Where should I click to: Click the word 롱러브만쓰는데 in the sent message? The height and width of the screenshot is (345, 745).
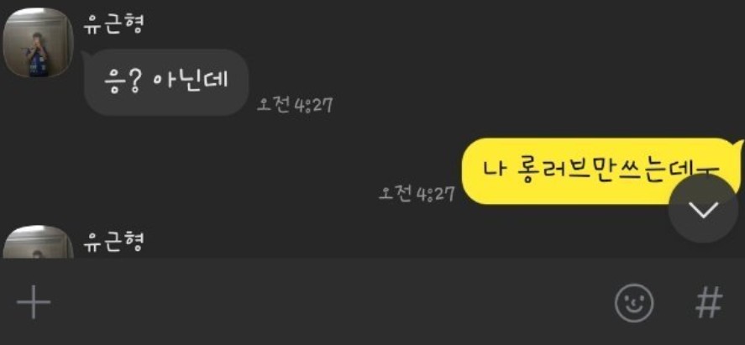pyautogui.click(x=617, y=171)
